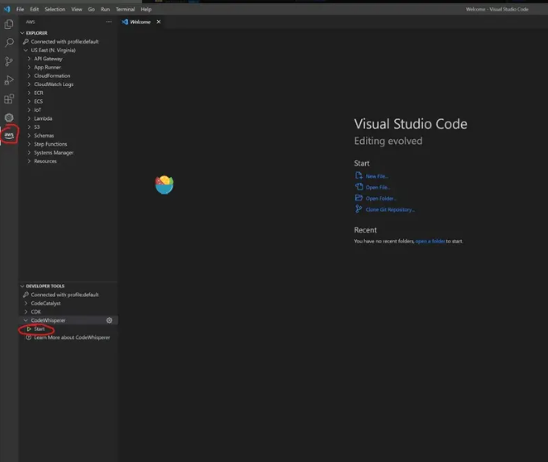This screenshot has width=548, height=462.
Task: Click the 'open a folder' link under Recent
Action: [x=430, y=241]
